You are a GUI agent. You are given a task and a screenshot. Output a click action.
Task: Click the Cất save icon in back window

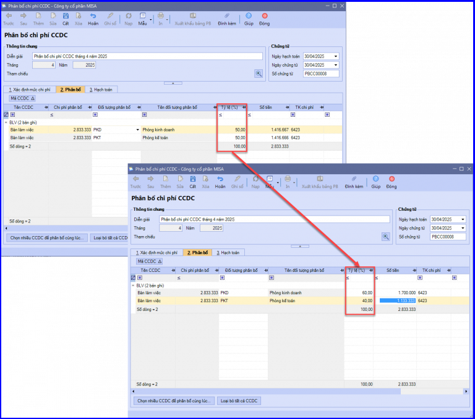66,19
